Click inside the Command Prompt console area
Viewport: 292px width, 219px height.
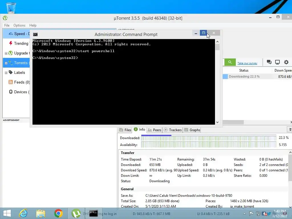click(124, 82)
